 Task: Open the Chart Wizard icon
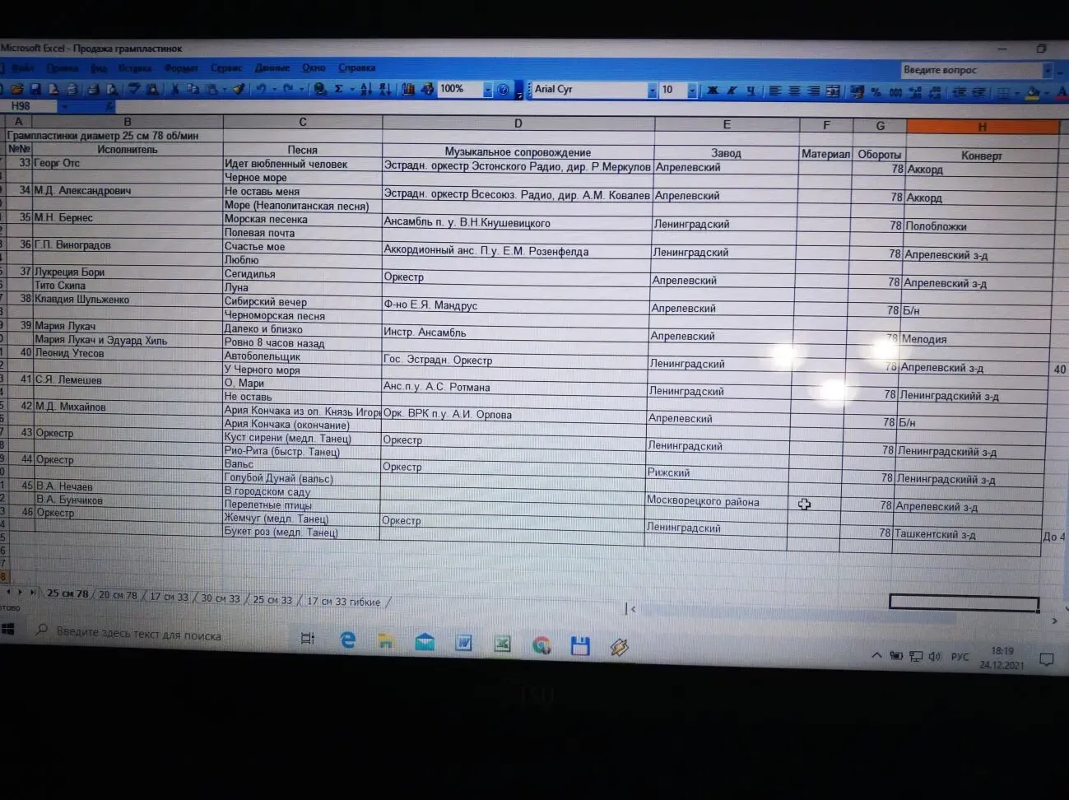(408, 89)
